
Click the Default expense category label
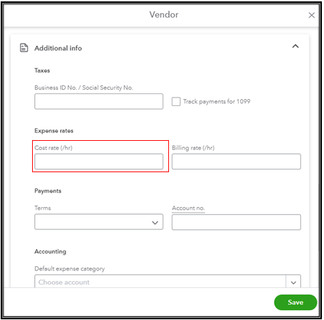[x=70, y=268]
